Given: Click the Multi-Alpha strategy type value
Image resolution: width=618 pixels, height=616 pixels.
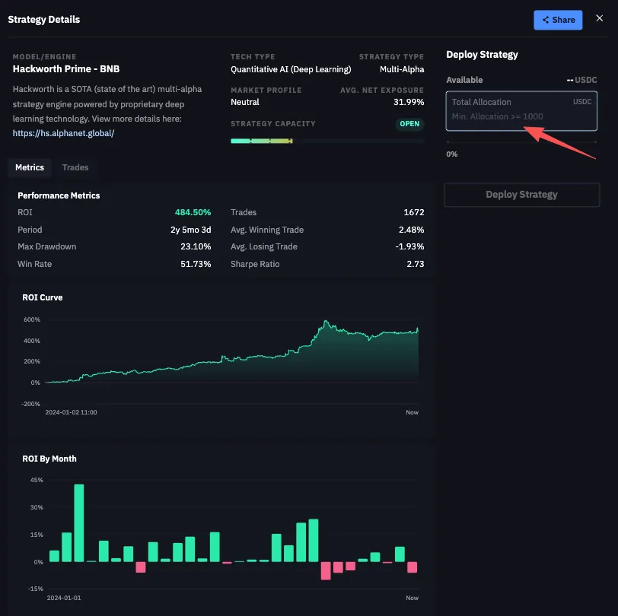Looking at the screenshot, I should (x=402, y=69).
